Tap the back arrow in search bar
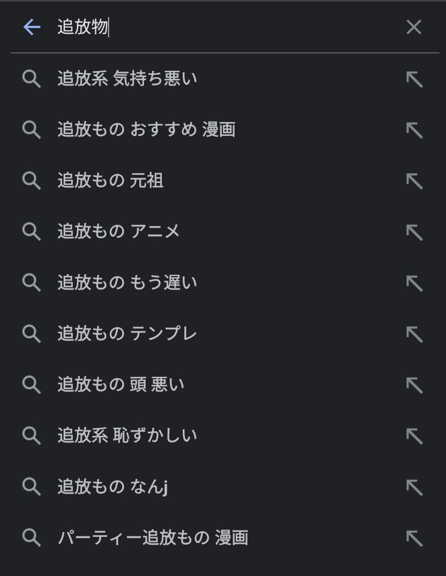 tap(32, 28)
